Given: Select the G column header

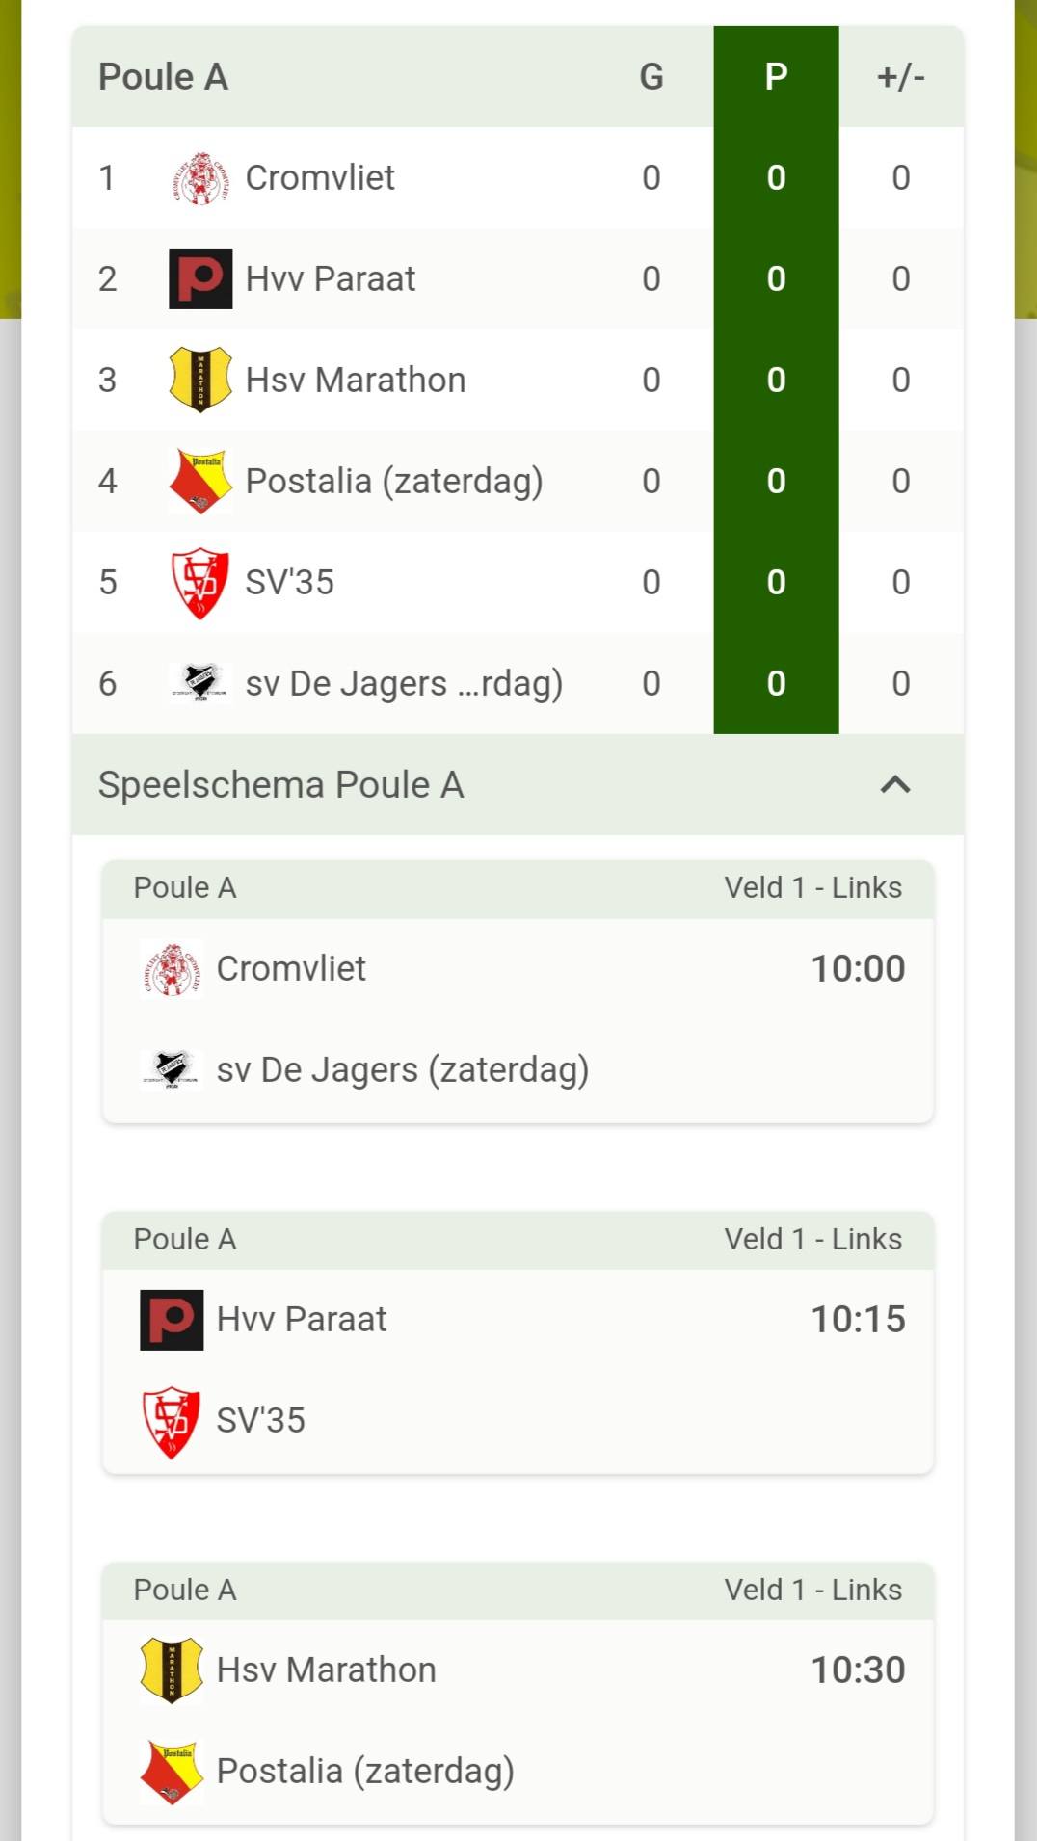Looking at the screenshot, I should (651, 77).
